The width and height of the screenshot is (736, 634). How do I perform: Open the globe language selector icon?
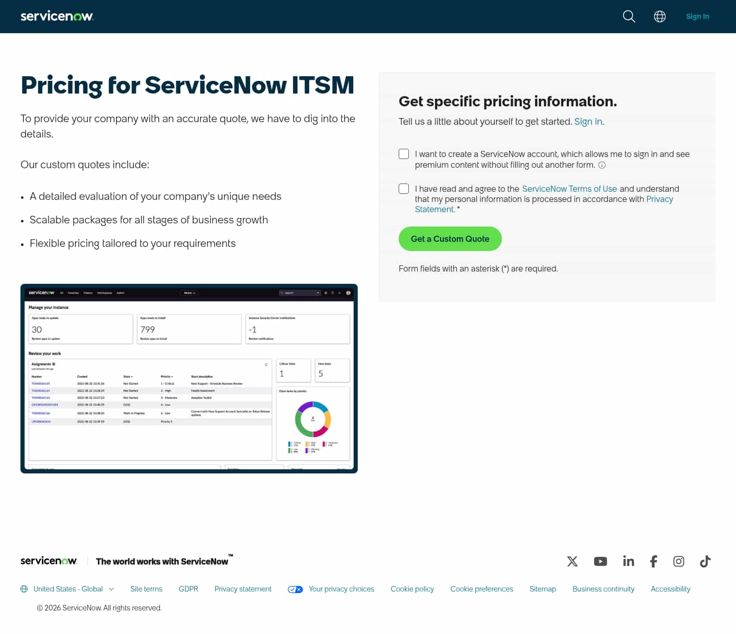(660, 16)
